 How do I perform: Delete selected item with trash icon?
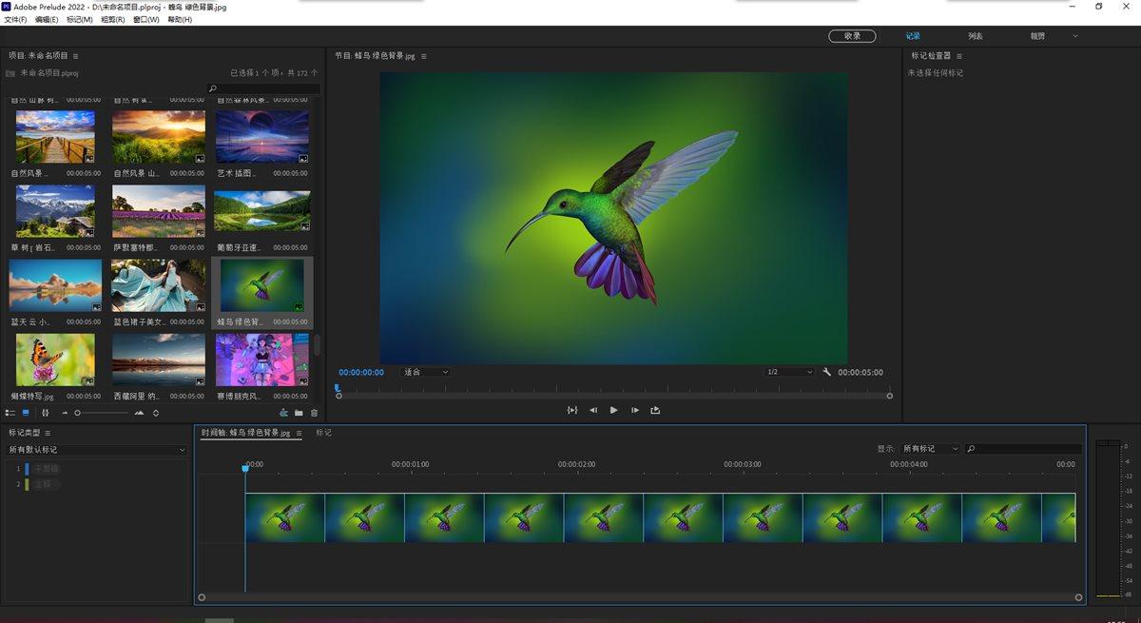(314, 413)
